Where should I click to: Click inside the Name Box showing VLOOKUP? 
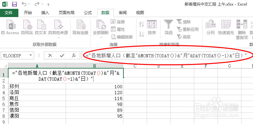coord(15,56)
